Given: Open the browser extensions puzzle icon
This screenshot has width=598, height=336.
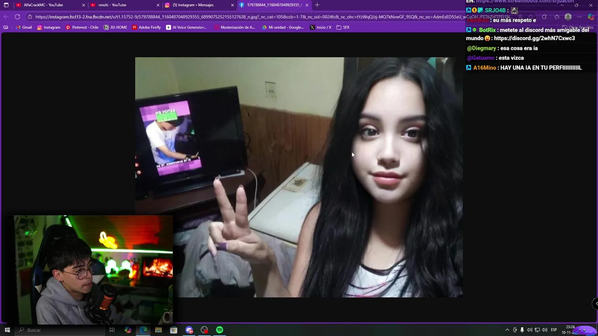Looking at the screenshot, I should tap(544, 17).
